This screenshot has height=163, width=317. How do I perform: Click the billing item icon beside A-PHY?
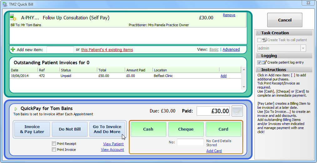click(13, 17)
